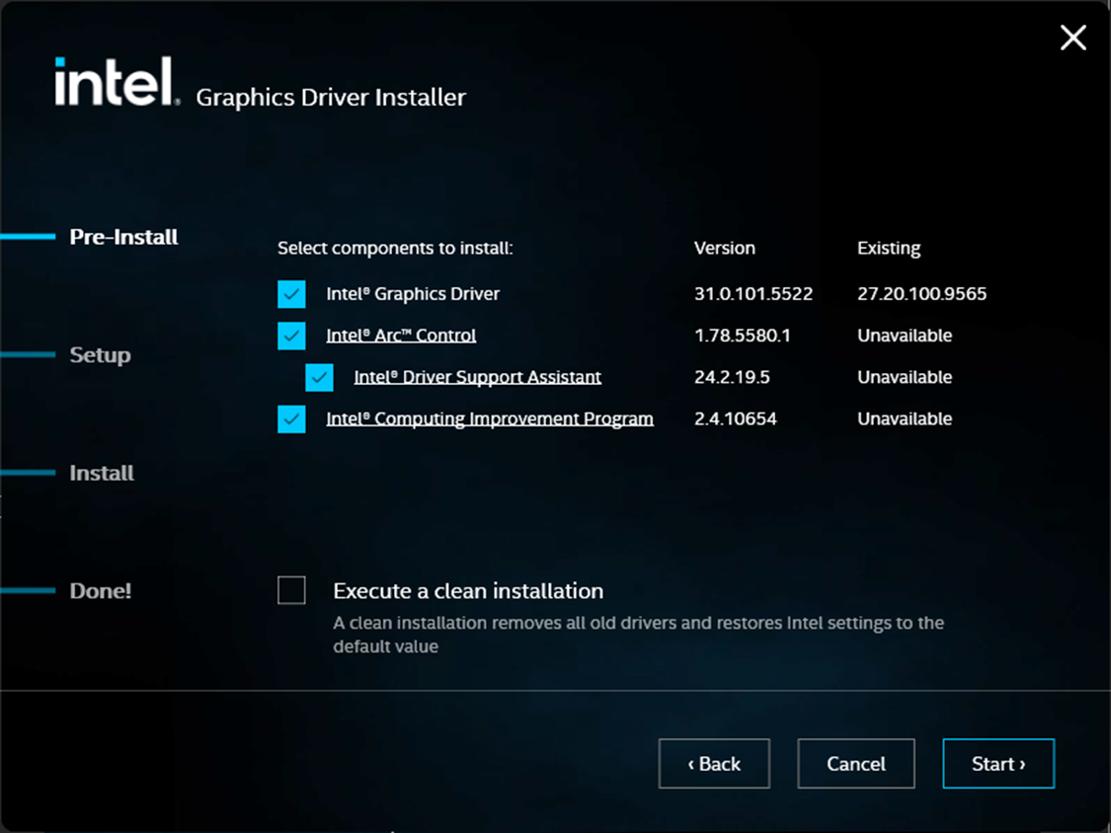Click the Intel logo
The image size is (1111, 833).
[x=117, y=82]
